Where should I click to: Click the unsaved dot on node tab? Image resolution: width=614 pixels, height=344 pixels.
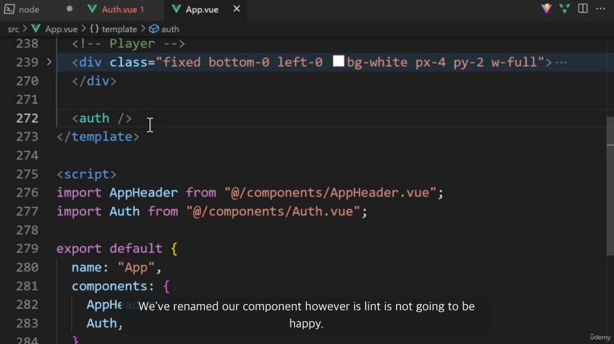coord(69,9)
